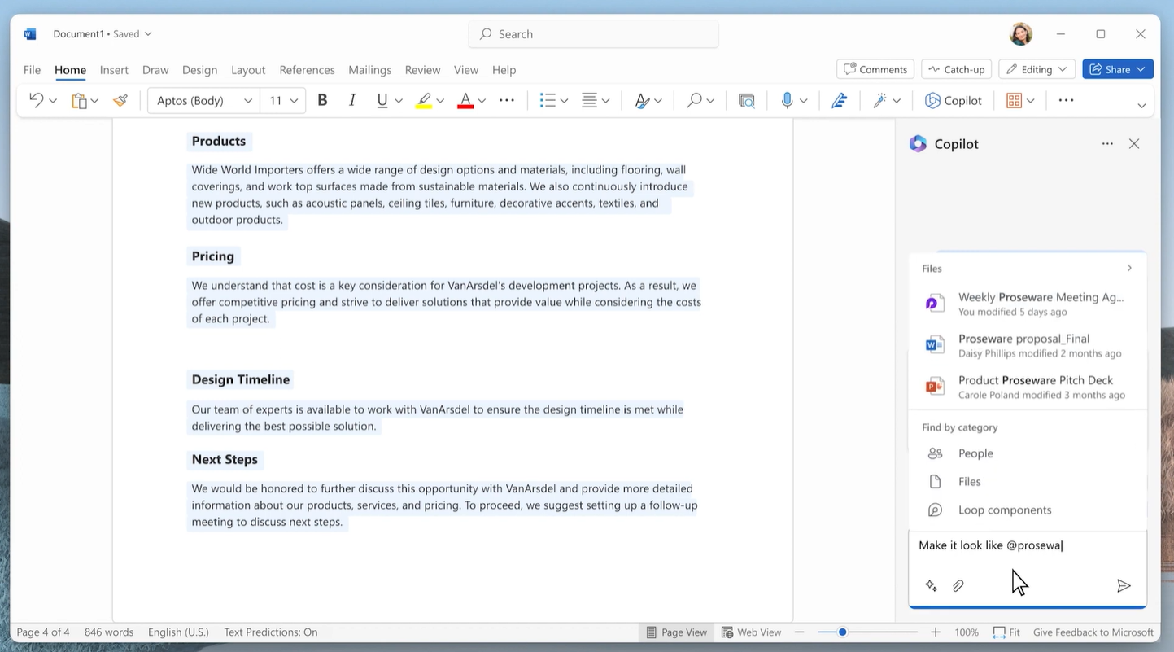Viewport: 1174px width, 652px height.
Task: Click the user profile picture
Action: pos(1020,34)
